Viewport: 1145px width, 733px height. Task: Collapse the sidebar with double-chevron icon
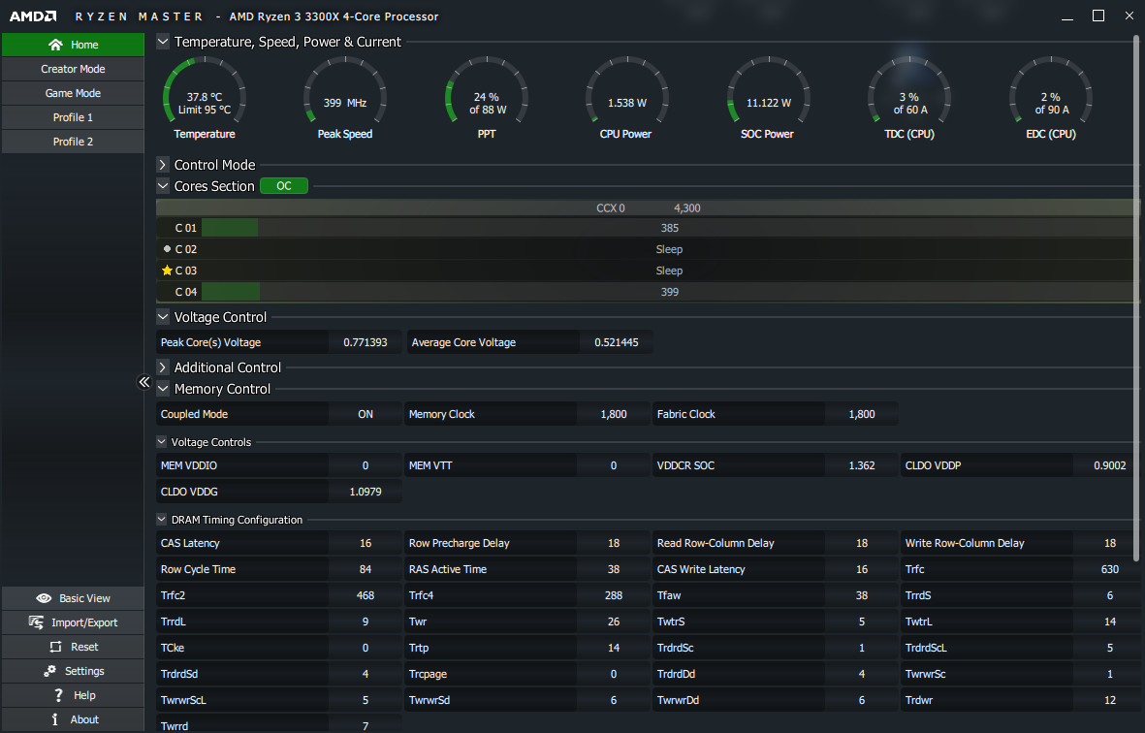[143, 382]
